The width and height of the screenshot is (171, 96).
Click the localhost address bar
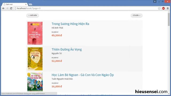(x=86, y=8)
